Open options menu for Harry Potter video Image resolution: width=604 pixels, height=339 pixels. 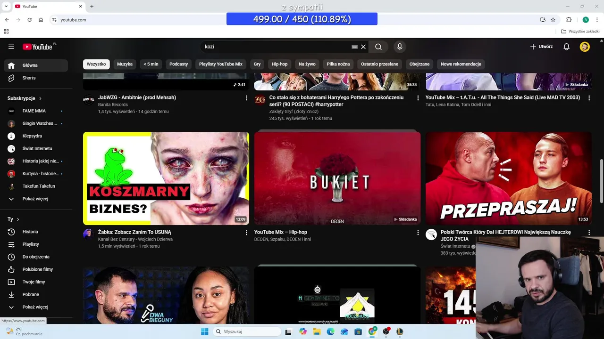418,98
